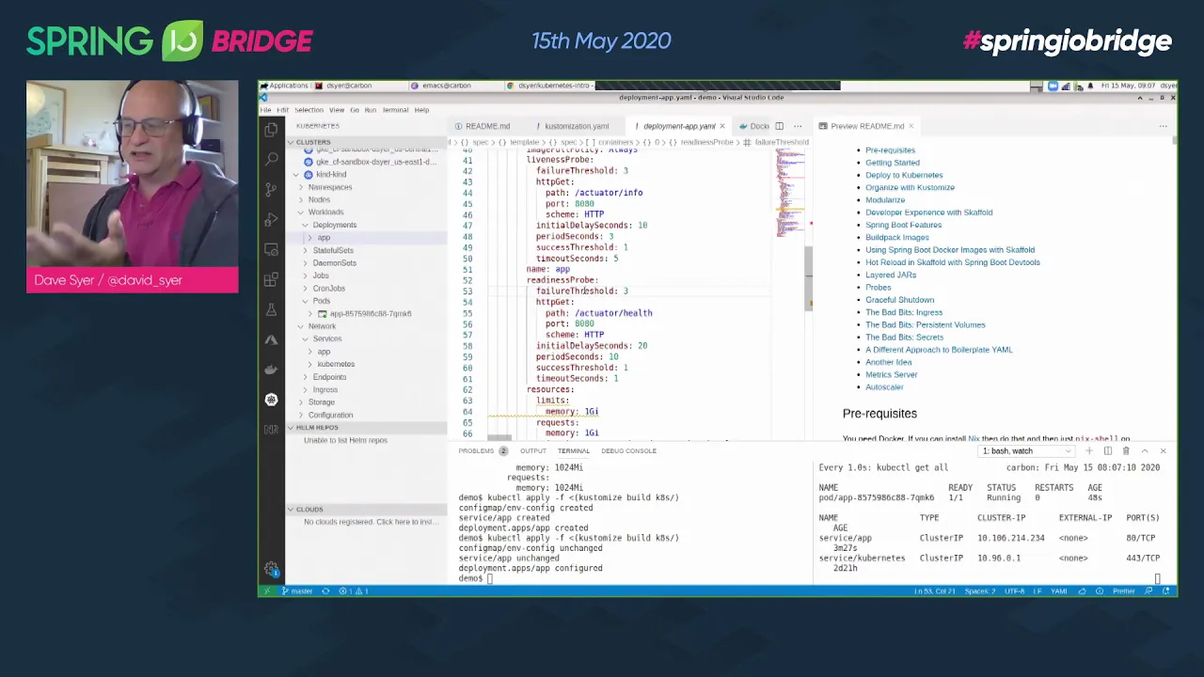This screenshot has height=677, width=1204.
Task: Open the Terminal menu
Action: [395, 110]
